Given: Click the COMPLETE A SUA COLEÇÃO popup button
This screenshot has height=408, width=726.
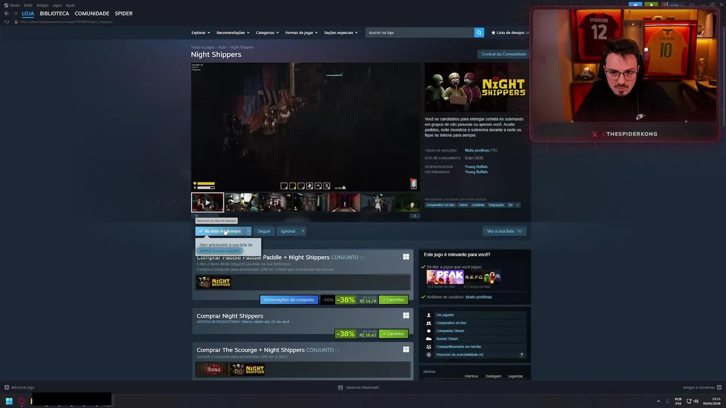Looking at the screenshot, I should [220, 250].
